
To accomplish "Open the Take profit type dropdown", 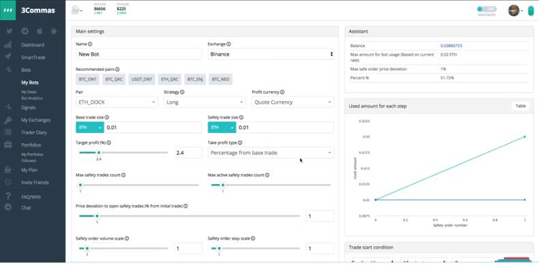I will coord(271,153).
